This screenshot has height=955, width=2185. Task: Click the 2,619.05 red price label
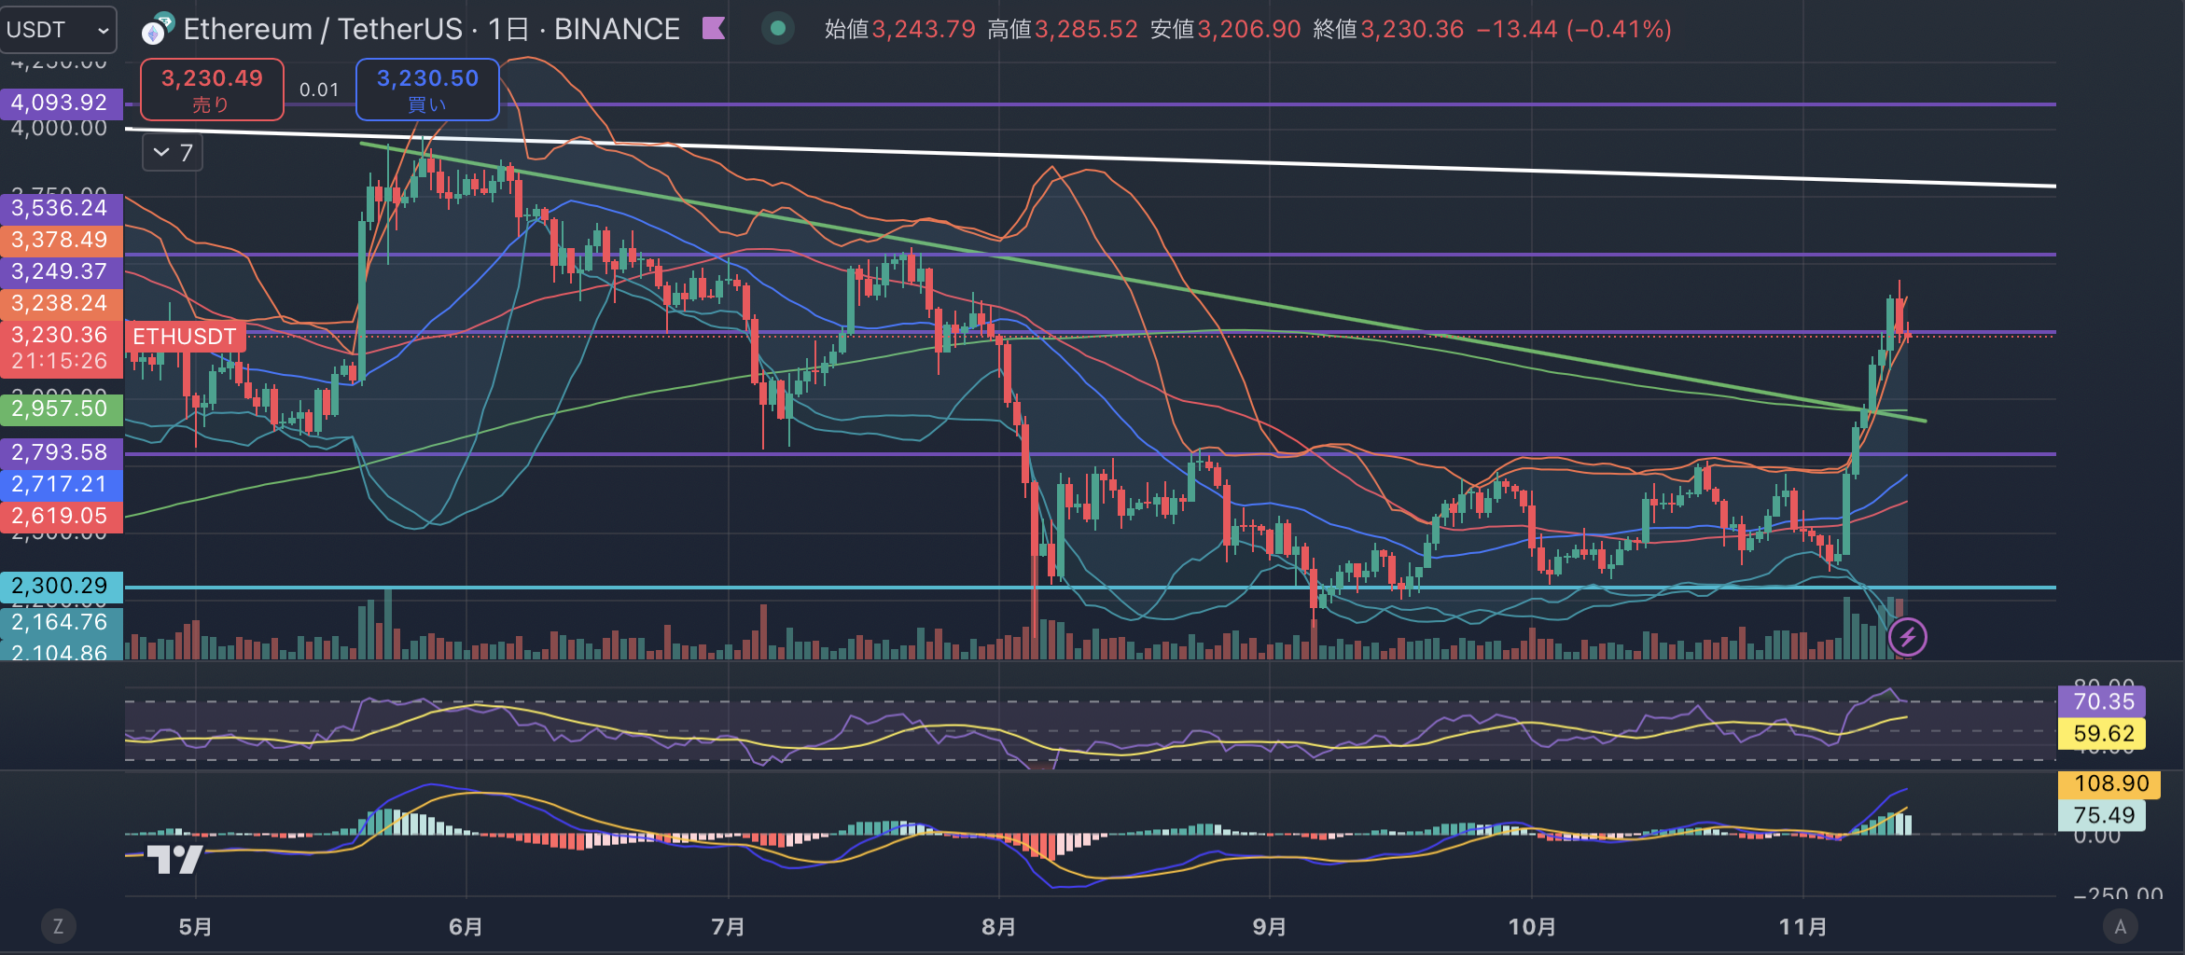62,516
